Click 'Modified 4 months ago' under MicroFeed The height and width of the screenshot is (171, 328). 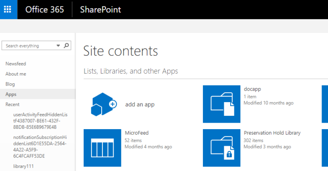[148, 147]
